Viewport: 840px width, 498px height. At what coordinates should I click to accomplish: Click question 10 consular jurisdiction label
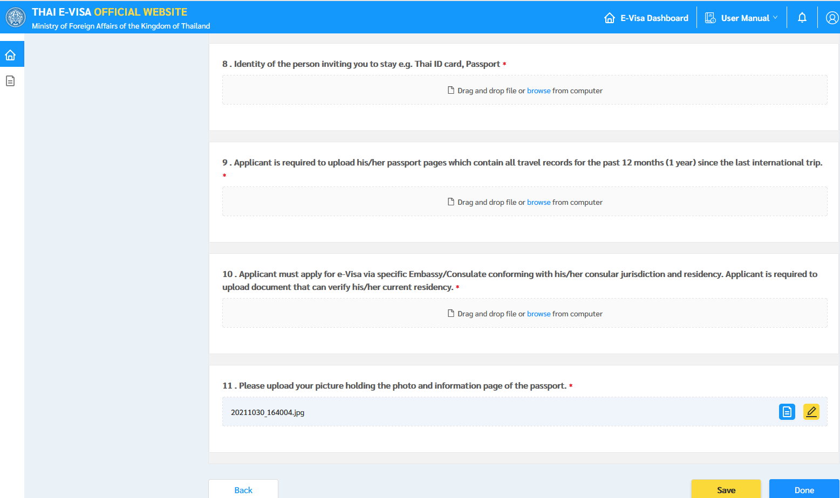pos(520,280)
